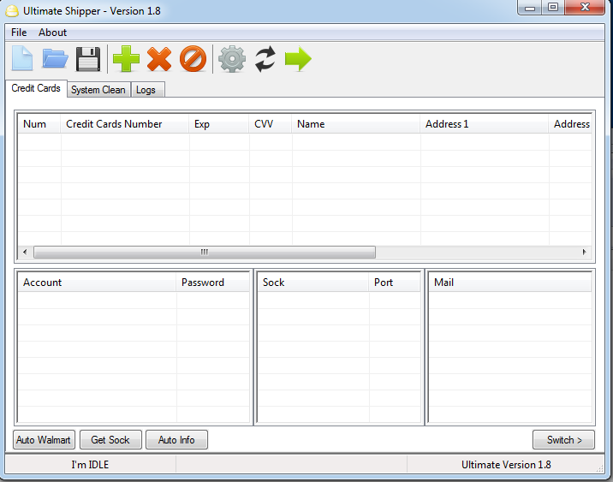The image size is (613, 482).
Task: Click the new blank file icon
Action: 22,59
